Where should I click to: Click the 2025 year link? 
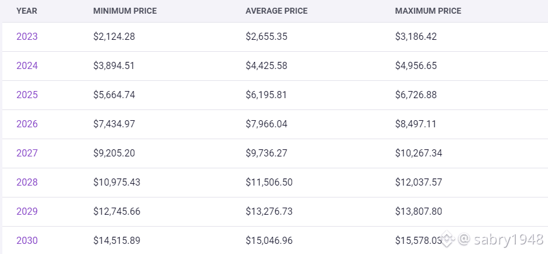tap(27, 95)
